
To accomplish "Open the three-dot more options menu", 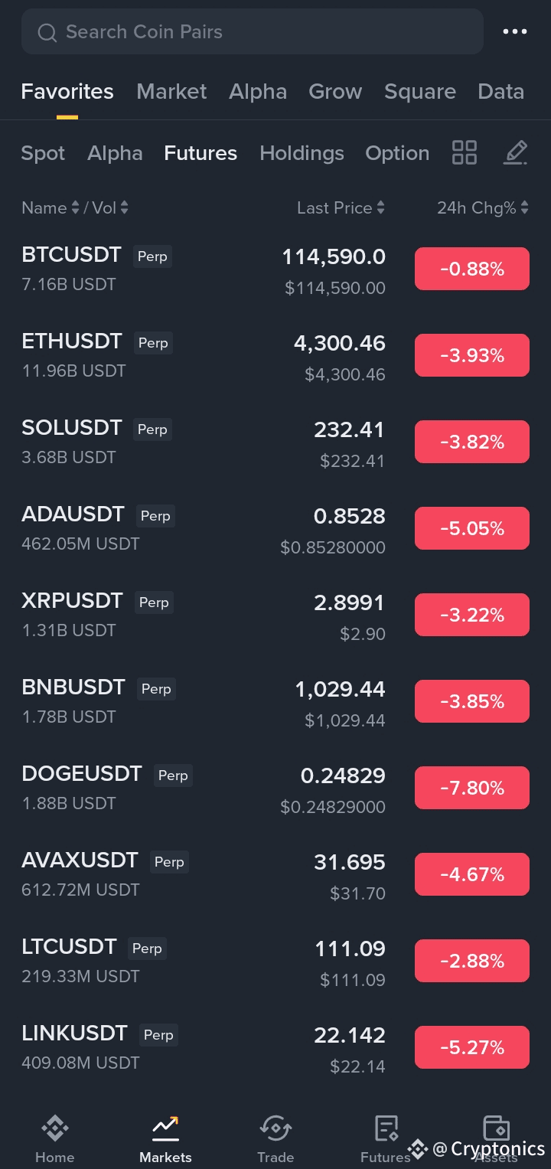I will (x=514, y=31).
